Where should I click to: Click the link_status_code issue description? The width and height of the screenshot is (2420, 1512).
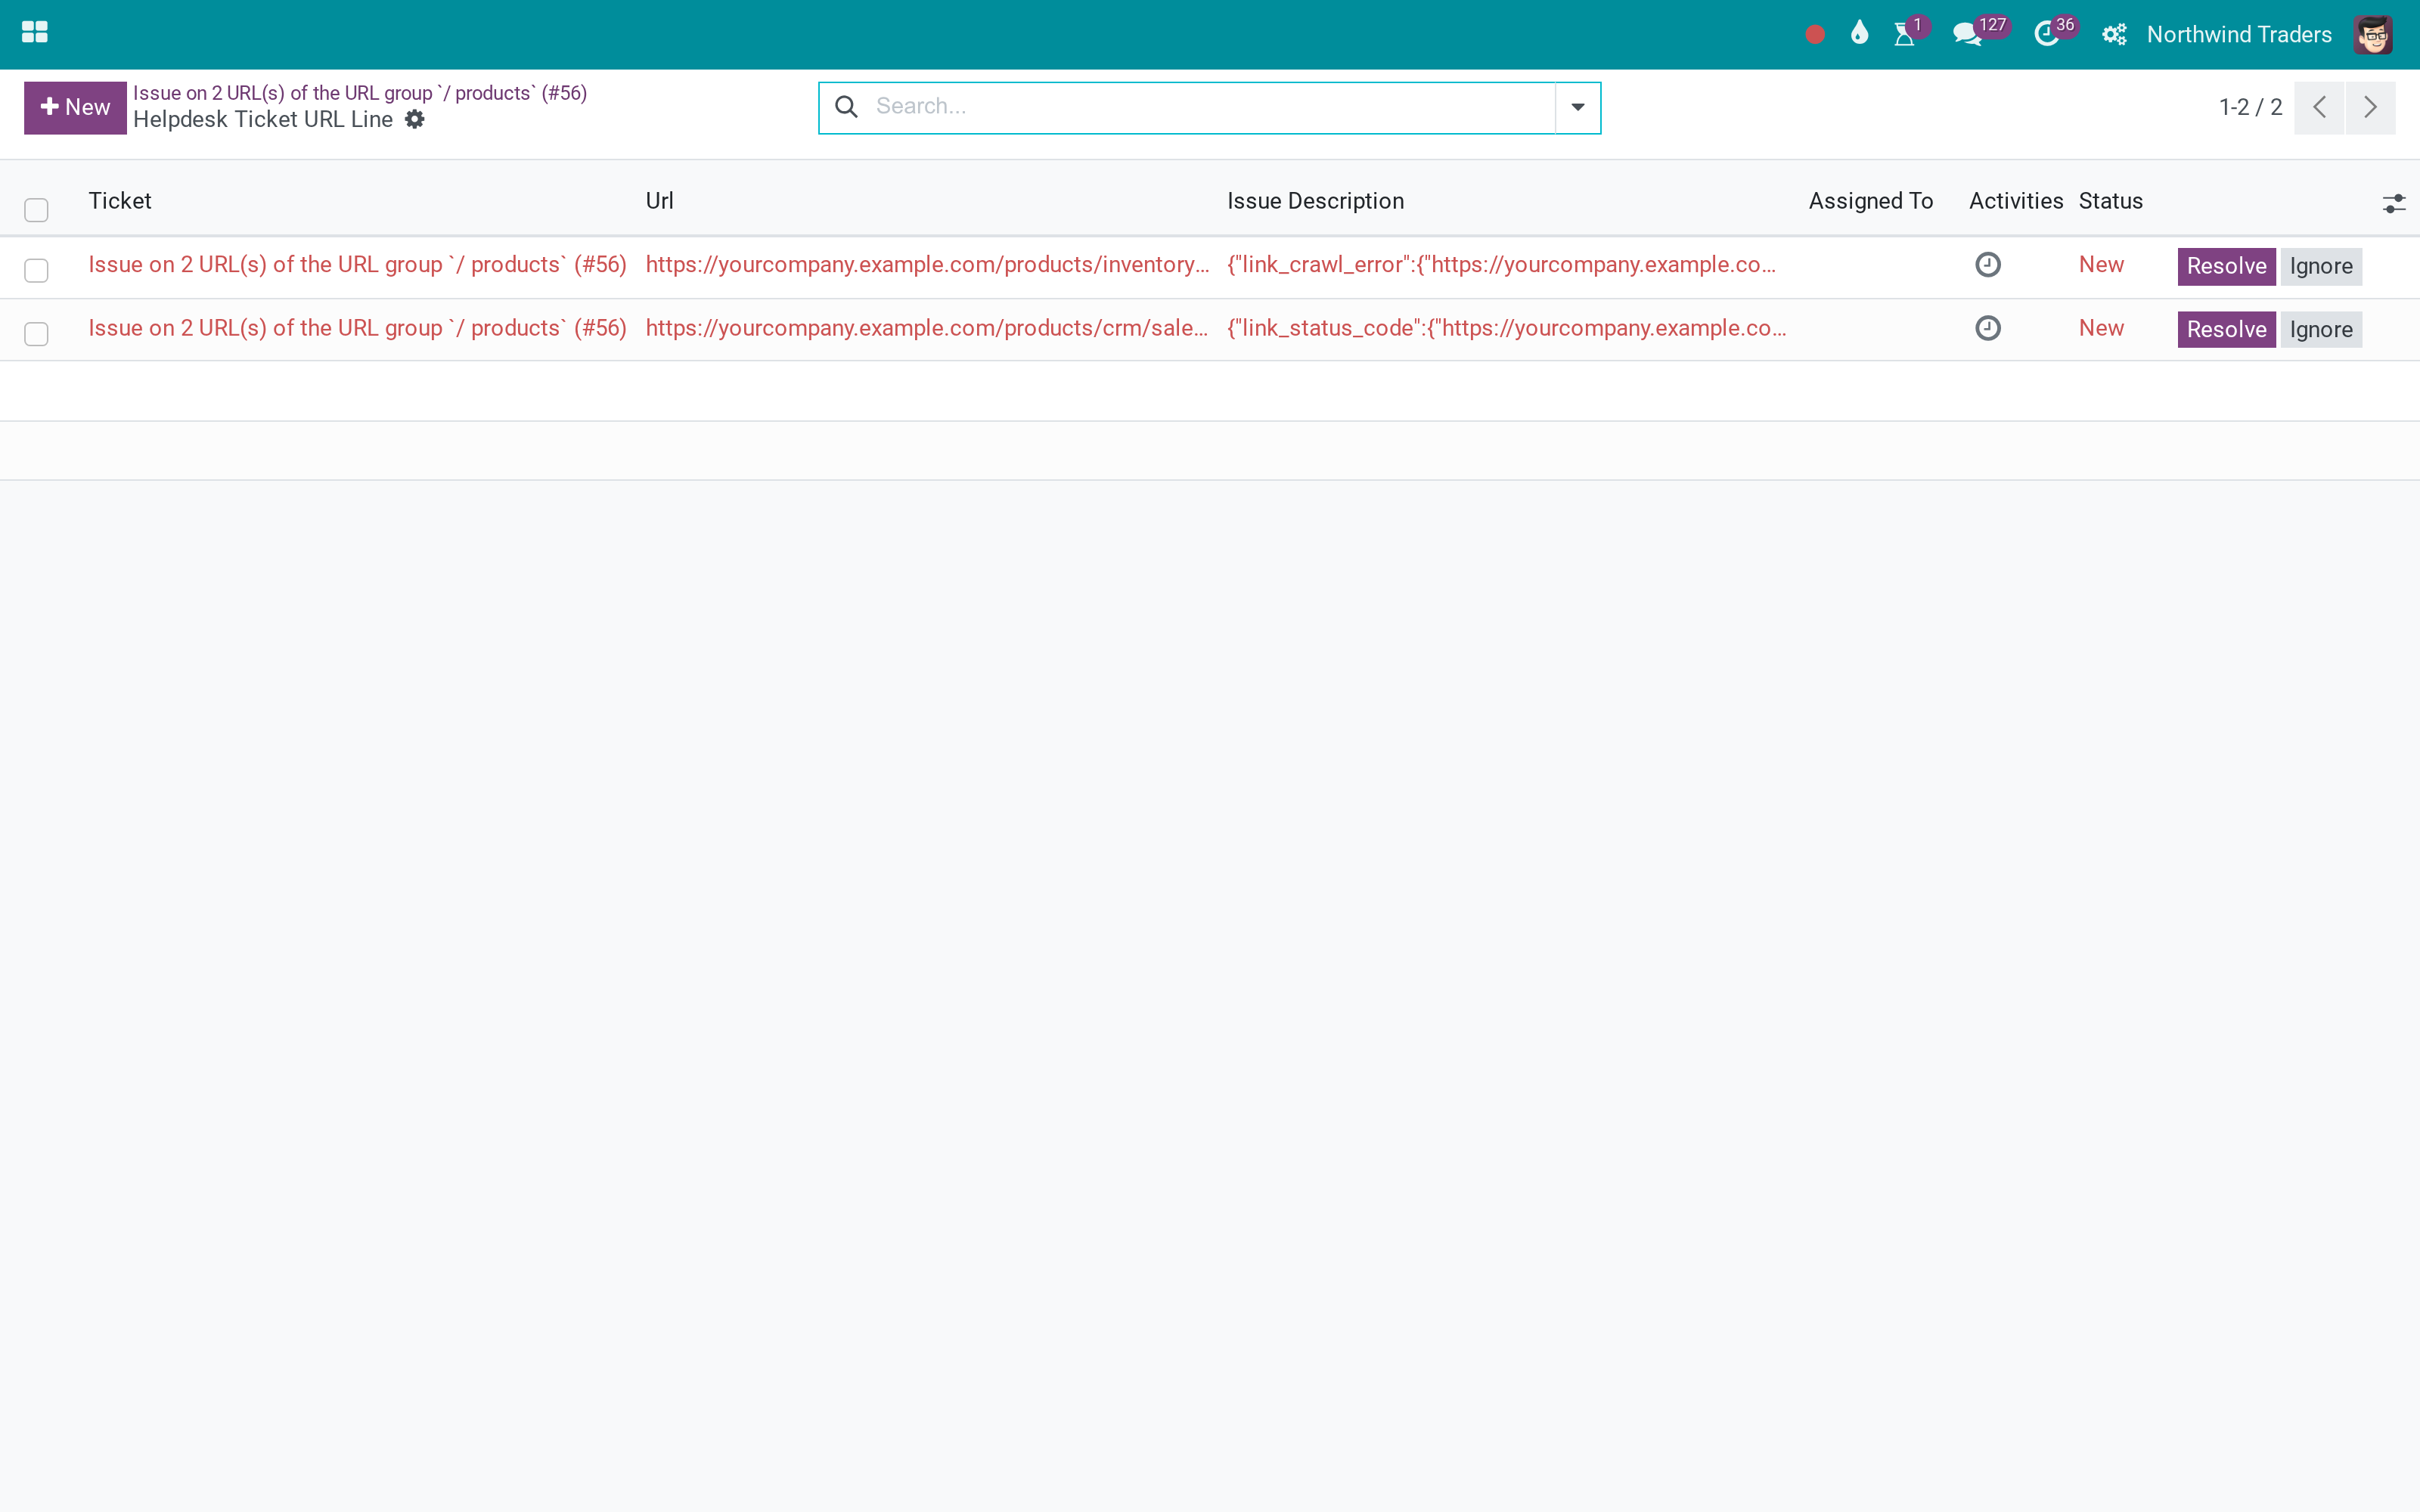pos(1506,328)
